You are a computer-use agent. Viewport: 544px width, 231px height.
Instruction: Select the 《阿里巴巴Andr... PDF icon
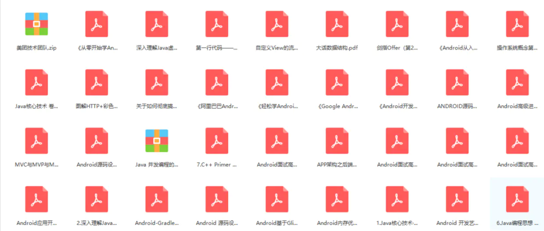pyautogui.click(x=217, y=82)
